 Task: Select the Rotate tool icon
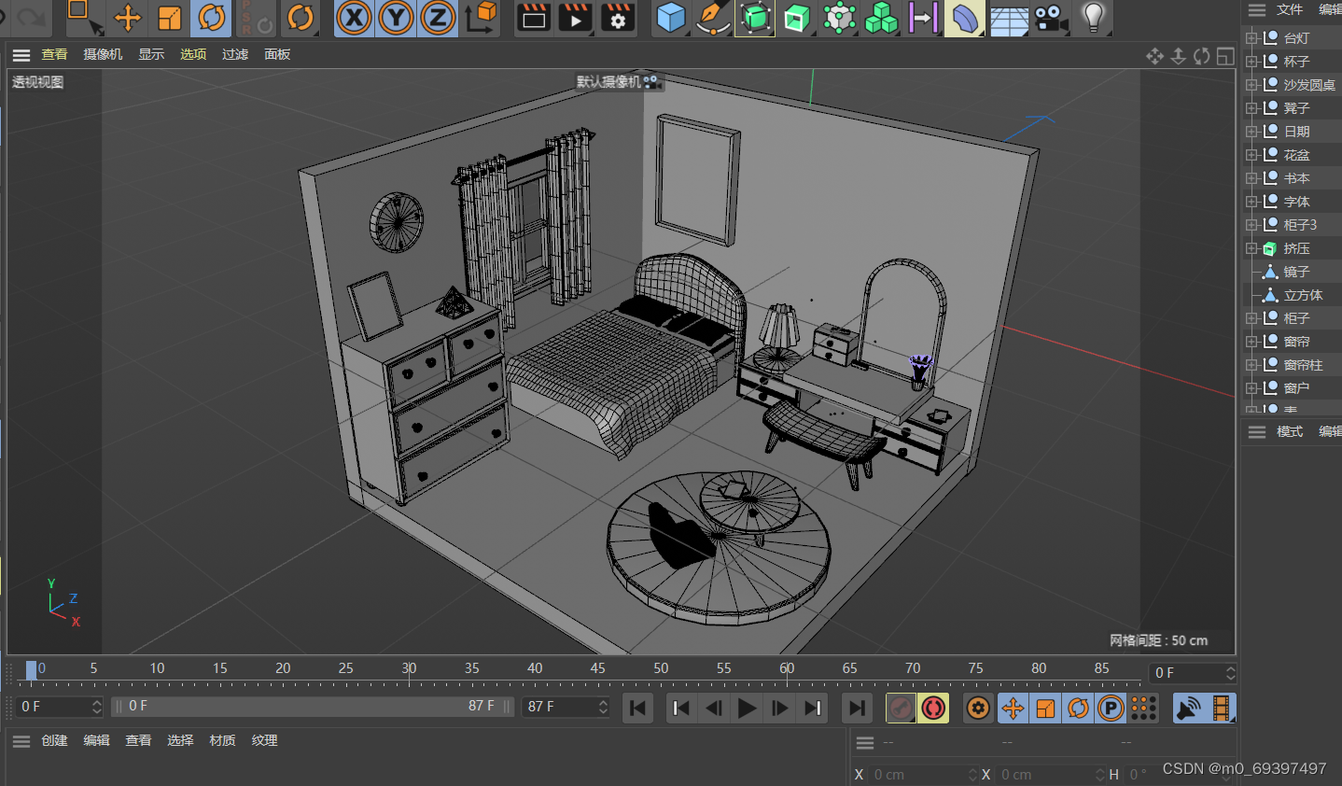coord(211,19)
